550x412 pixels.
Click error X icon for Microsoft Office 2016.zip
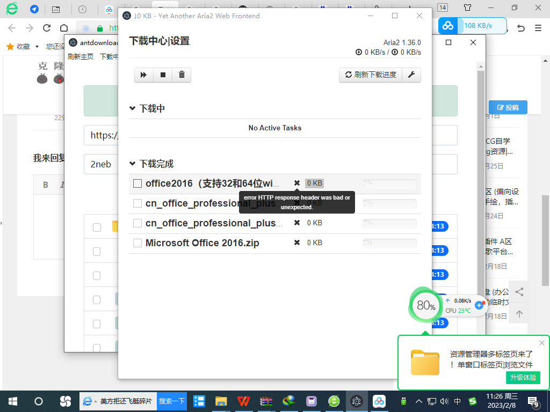(x=296, y=243)
